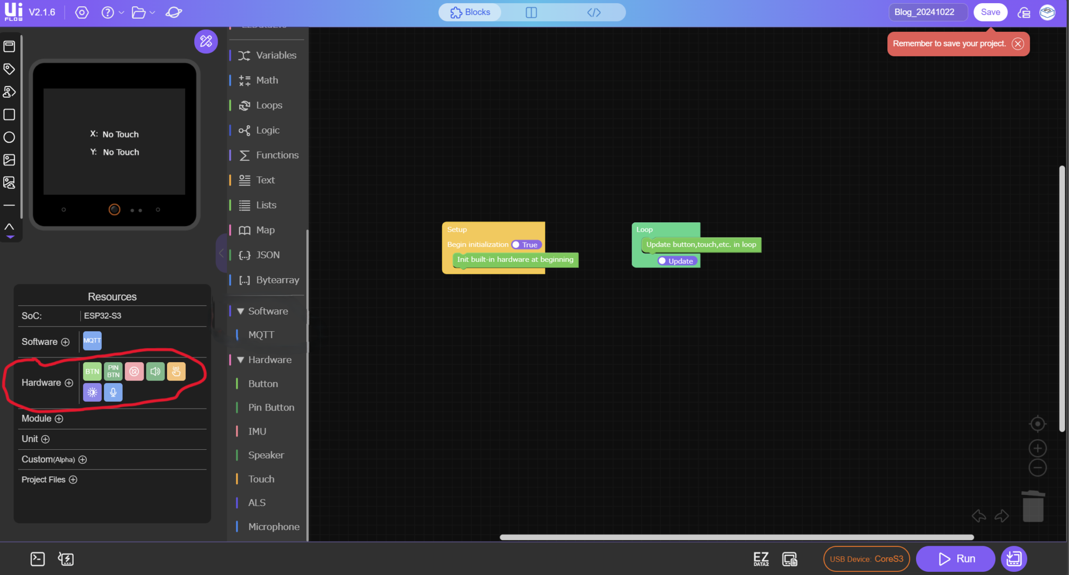The height and width of the screenshot is (575, 1069).
Task: Switch to the code editor view tab
Action: [x=593, y=12]
